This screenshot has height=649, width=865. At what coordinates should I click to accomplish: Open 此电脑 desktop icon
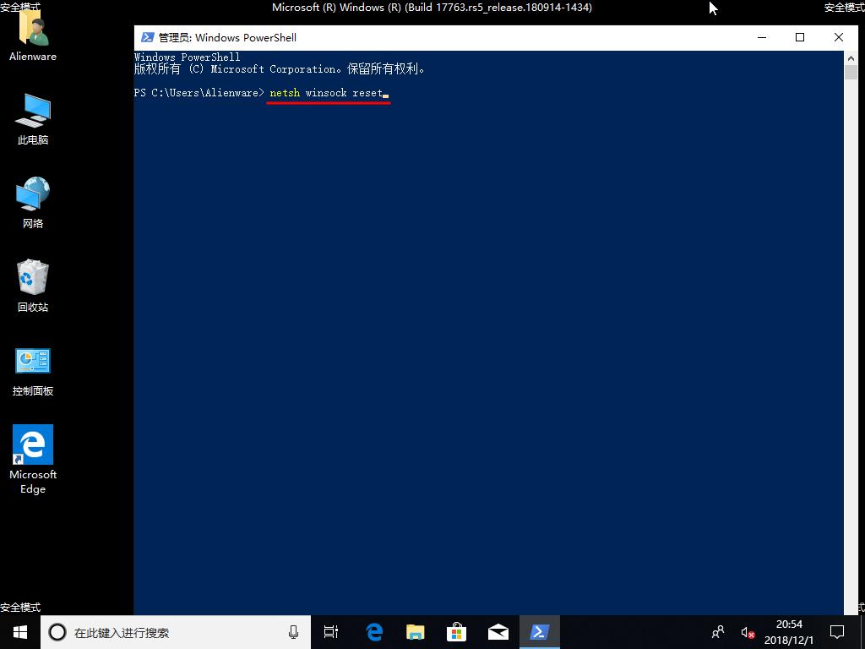click(33, 118)
